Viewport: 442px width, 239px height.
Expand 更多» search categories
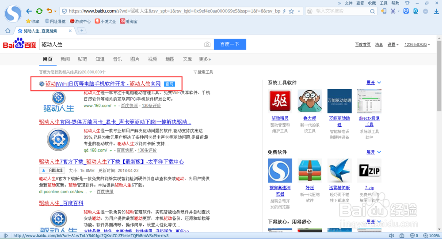pyautogui.click(x=205, y=59)
